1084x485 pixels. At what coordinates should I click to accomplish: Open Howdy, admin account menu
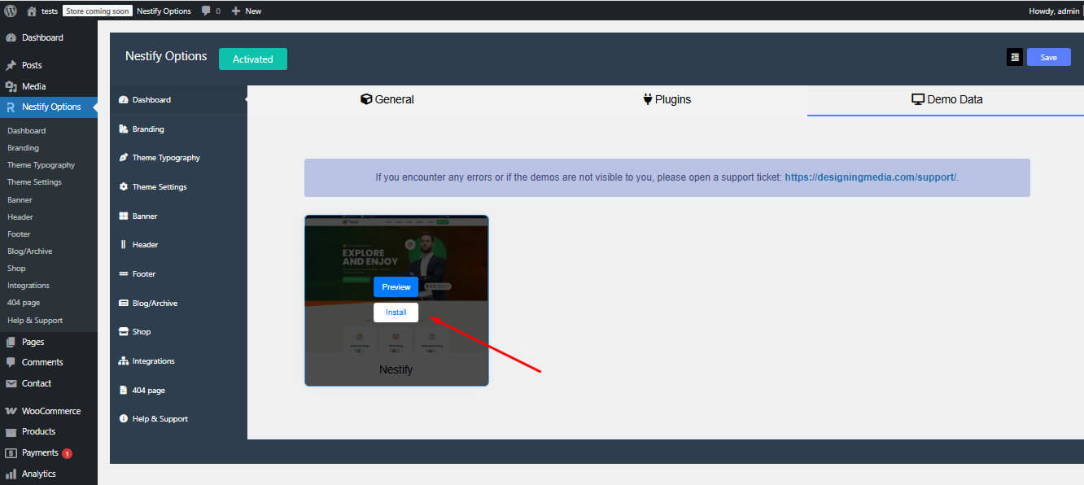tap(1055, 11)
